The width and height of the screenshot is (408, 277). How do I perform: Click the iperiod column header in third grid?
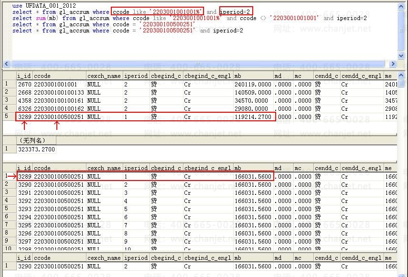[x=136, y=168]
